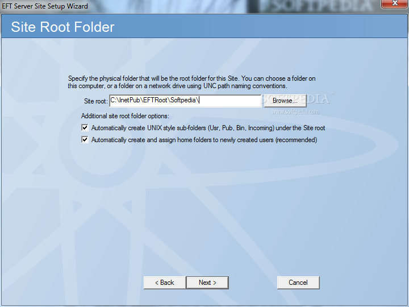Toggle automatically create and assign home folders checkbox
The image size is (409, 307).
pyautogui.click(x=85, y=140)
